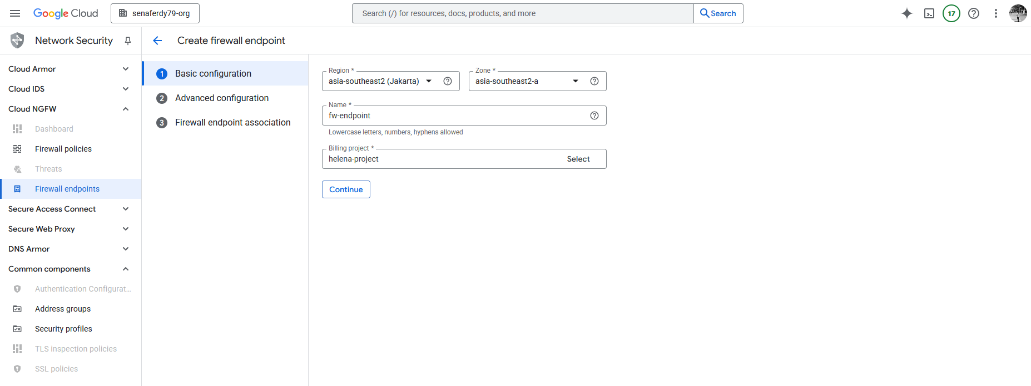
Task: Select Firewall endpoint association step
Action: pos(232,123)
